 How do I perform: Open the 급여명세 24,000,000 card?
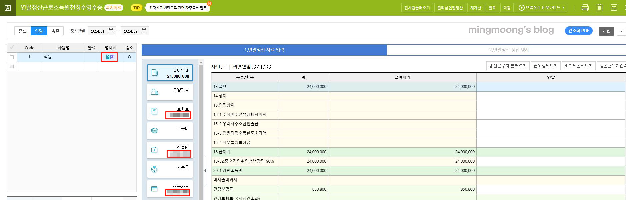pyautogui.click(x=170, y=73)
